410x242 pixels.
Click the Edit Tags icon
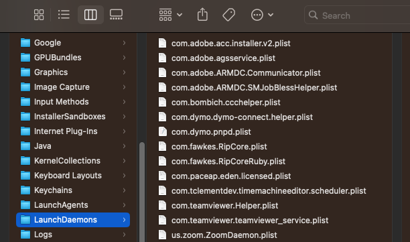tap(229, 15)
